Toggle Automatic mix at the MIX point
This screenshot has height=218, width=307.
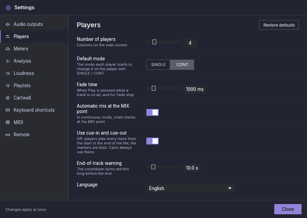[x=152, y=112]
